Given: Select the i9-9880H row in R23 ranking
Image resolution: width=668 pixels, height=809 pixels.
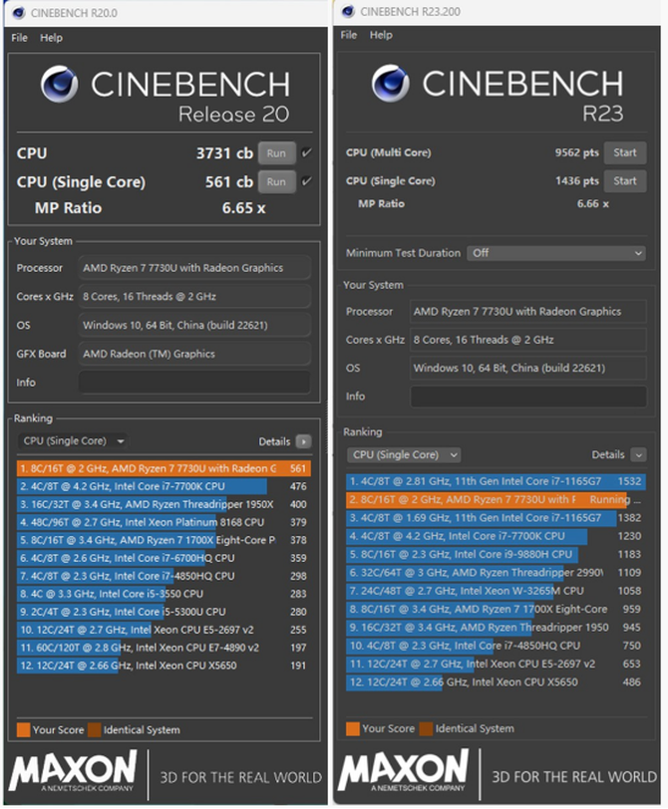Looking at the screenshot, I should 496,554.
